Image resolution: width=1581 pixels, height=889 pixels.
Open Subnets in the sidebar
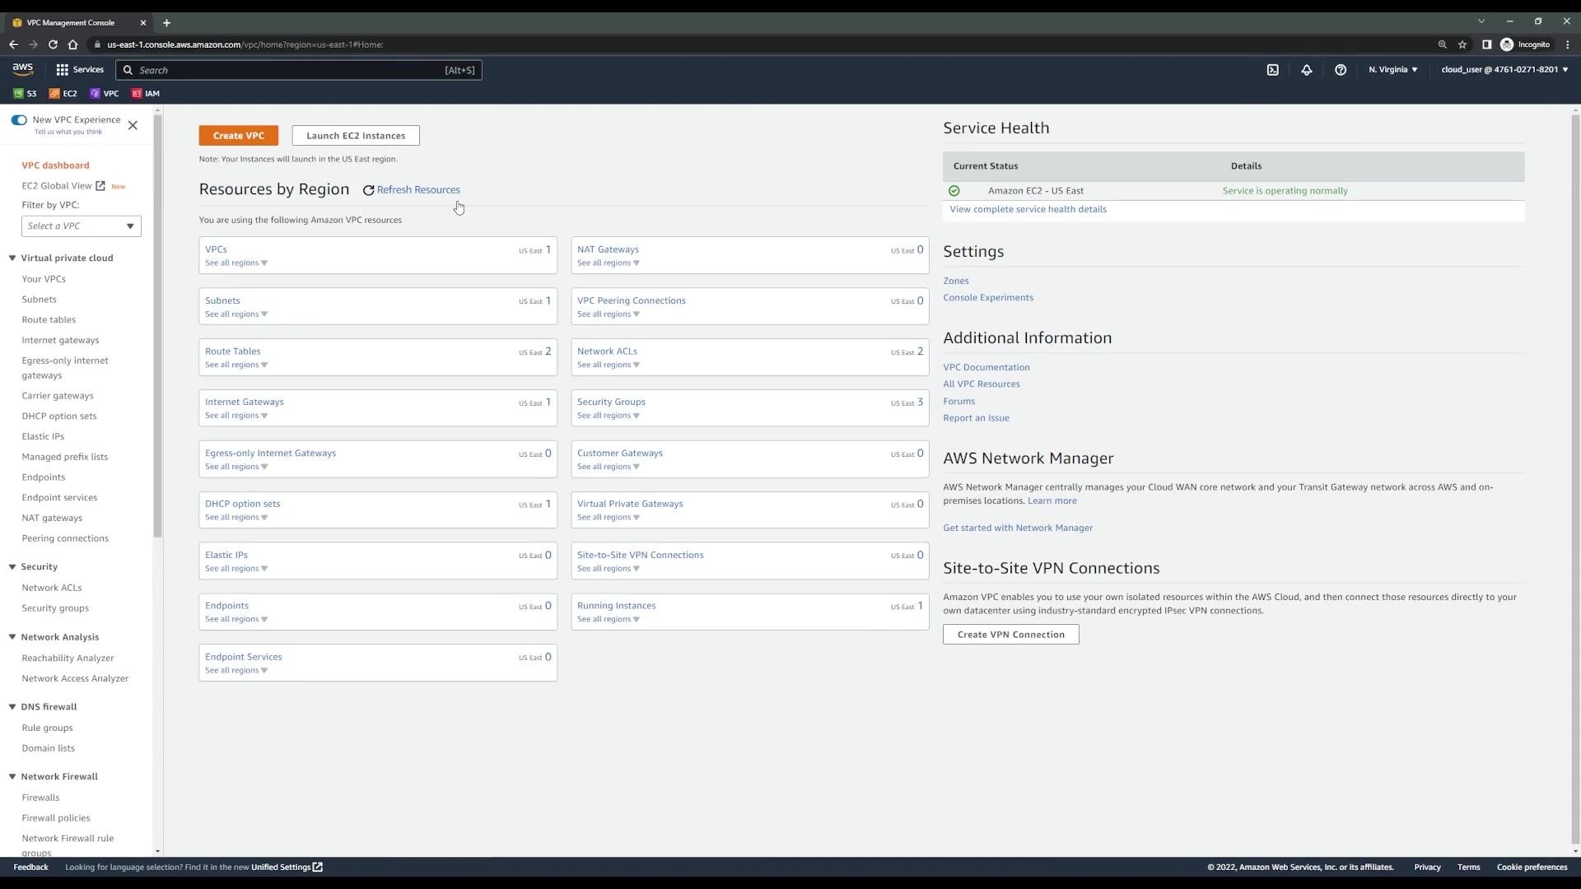[x=39, y=300]
